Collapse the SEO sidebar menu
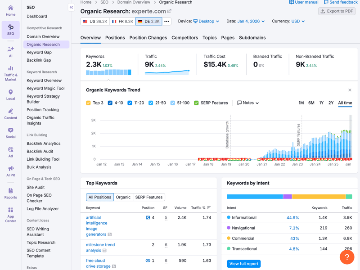360x270 pixels. tap(71, 7)
